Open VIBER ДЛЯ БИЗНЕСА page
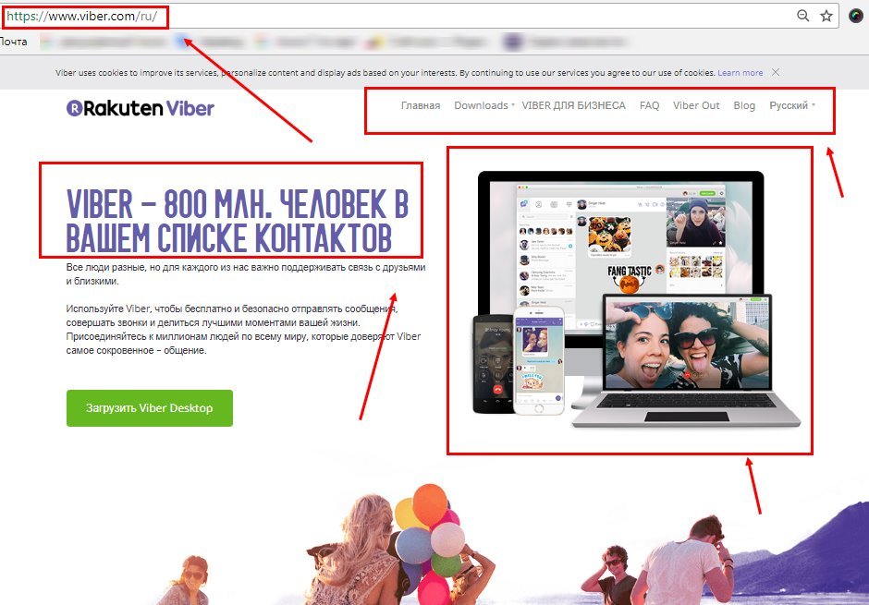Image resolution: width=869 pixels, height=605 pixels. [x=573, y=105]
